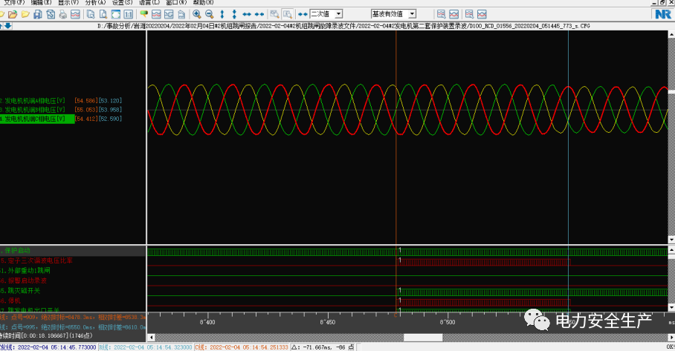
Task: Click the zoom out magnifier icon
Action: coord(209,14)
